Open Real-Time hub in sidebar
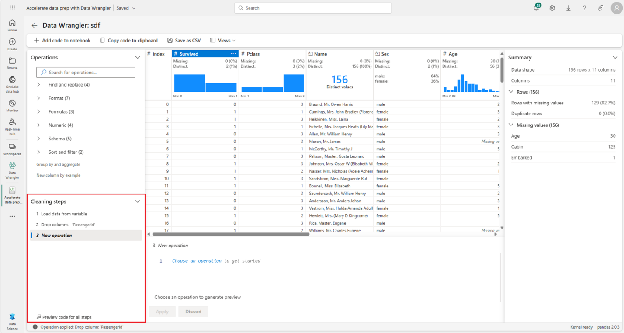The width and height of the screenshot is (624, 333). click(x=12, y=127)
